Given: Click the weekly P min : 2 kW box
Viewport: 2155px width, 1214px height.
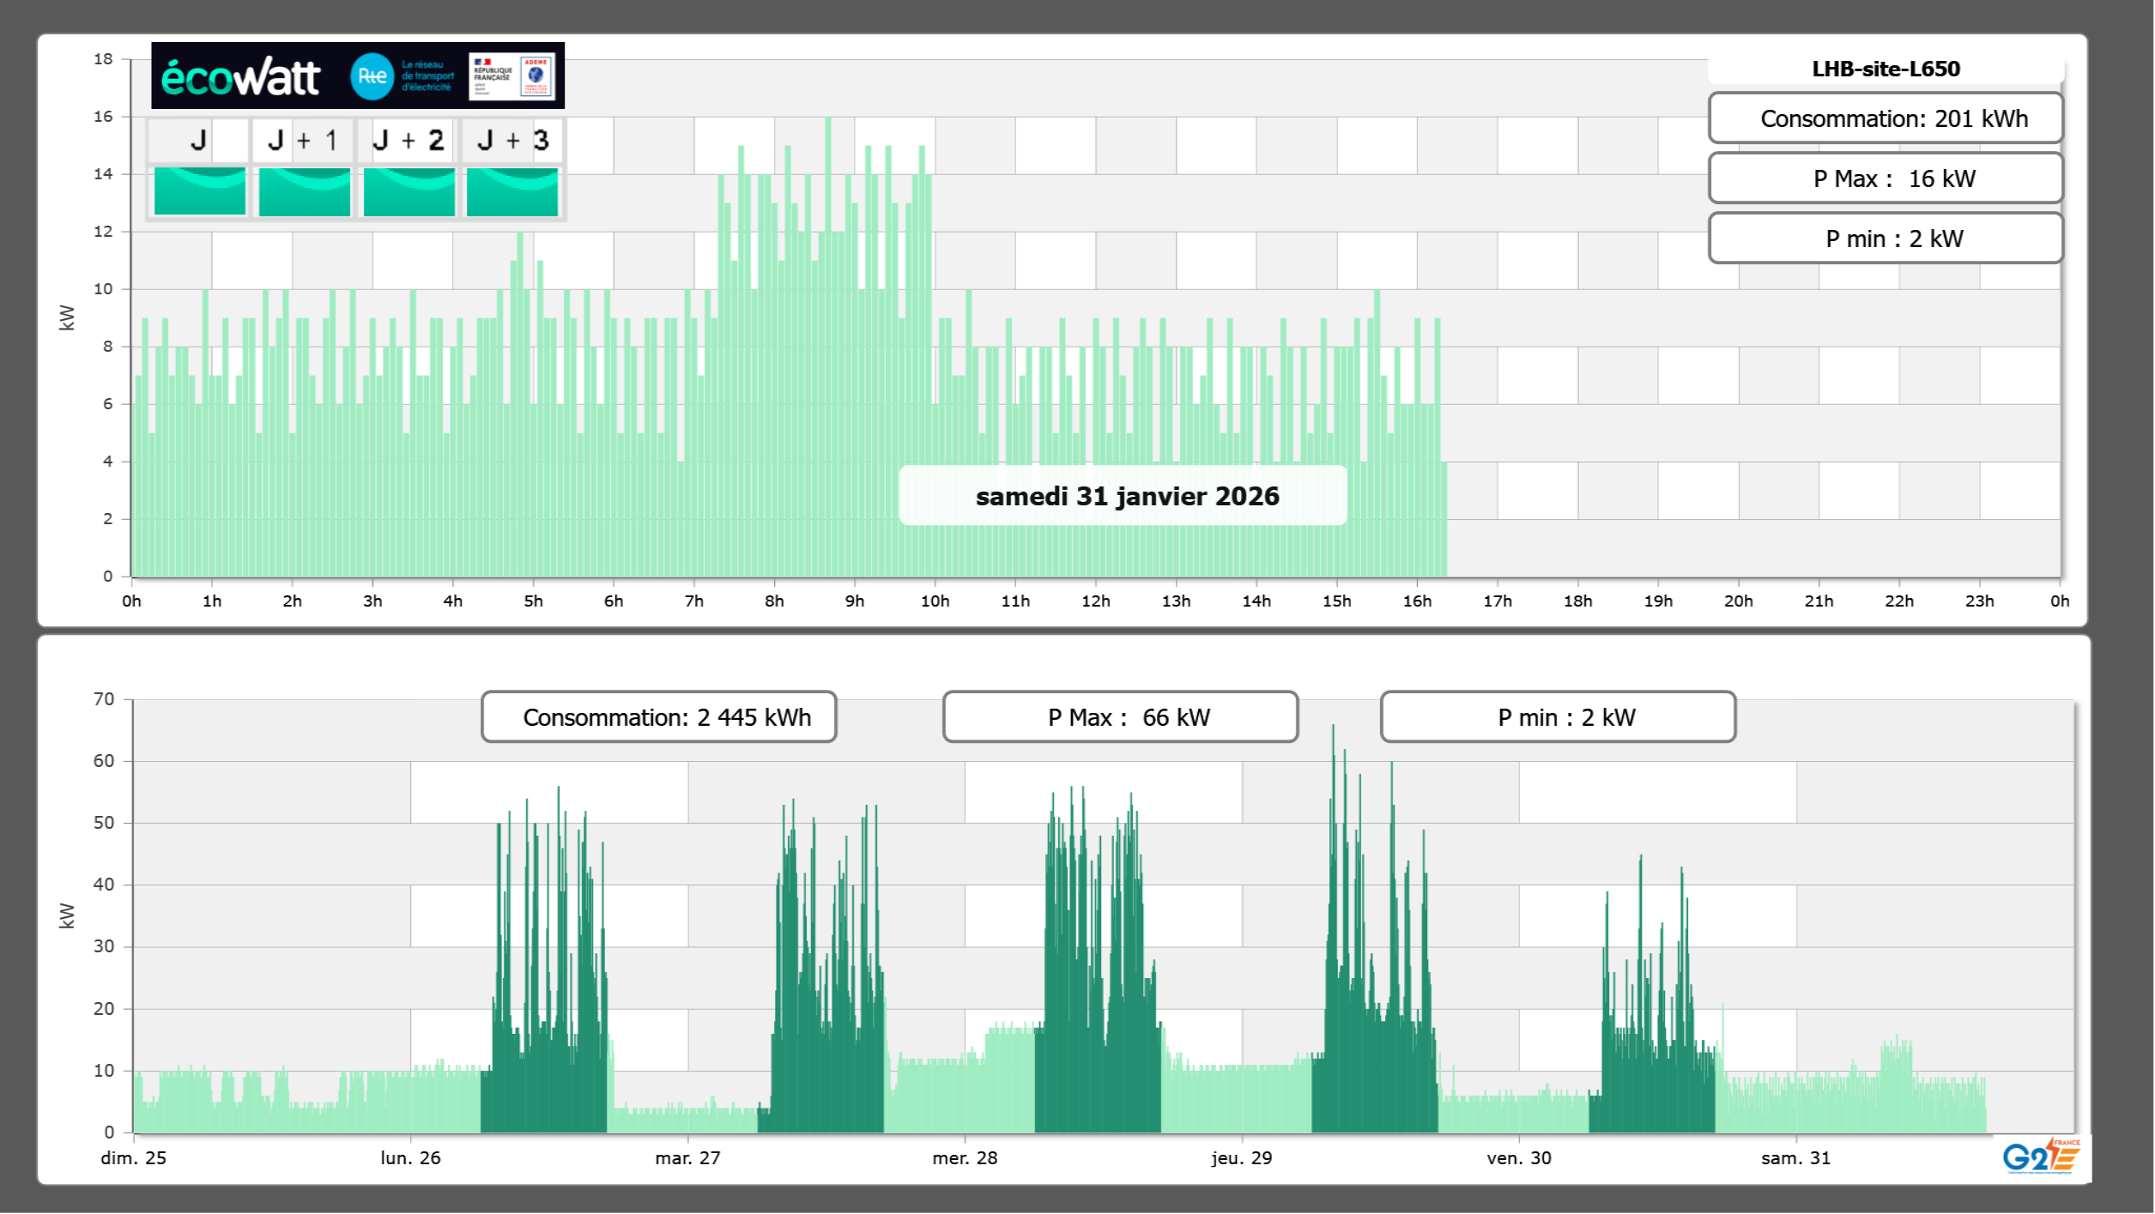Looking at the screenshot, I should (x=1558, y=717).
